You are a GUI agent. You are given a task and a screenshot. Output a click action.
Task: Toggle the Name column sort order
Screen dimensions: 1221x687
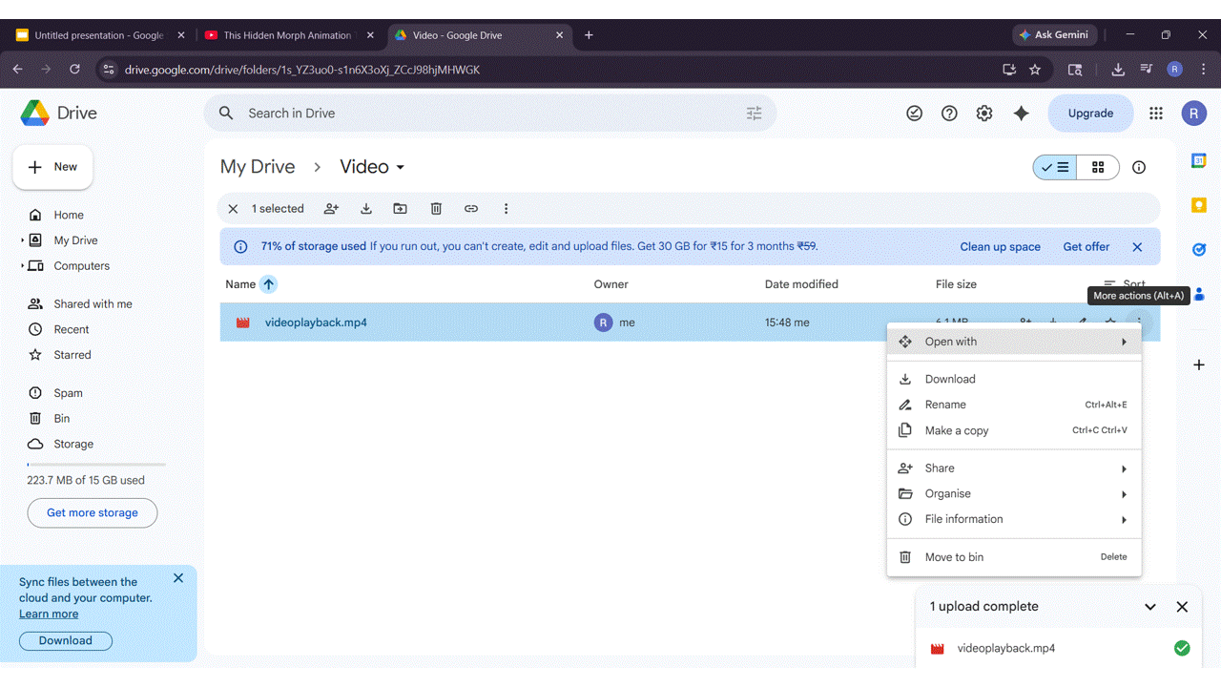click(268, 283)
